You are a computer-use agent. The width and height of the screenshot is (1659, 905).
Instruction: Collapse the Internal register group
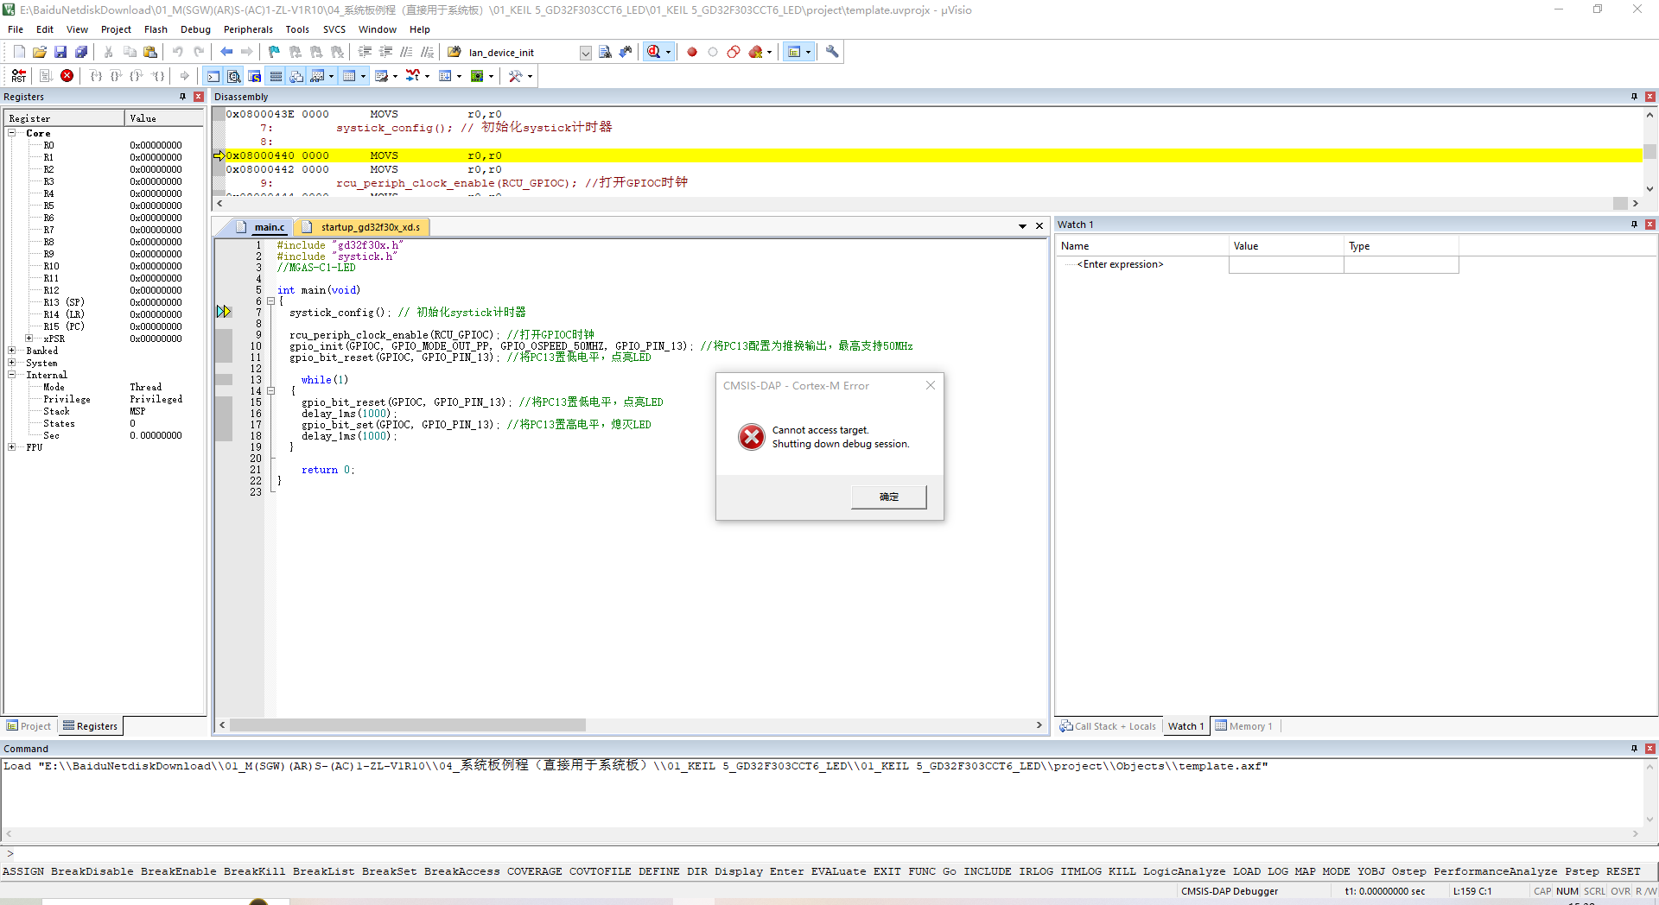tap(12, 375)
